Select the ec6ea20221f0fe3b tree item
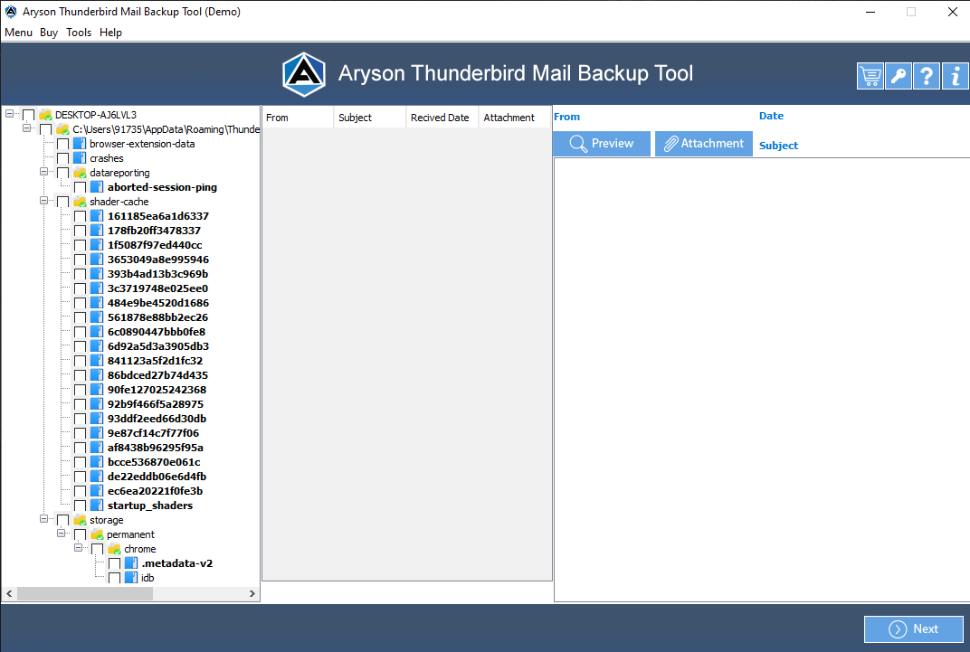 pyautogui.click(x=156, y=491)
